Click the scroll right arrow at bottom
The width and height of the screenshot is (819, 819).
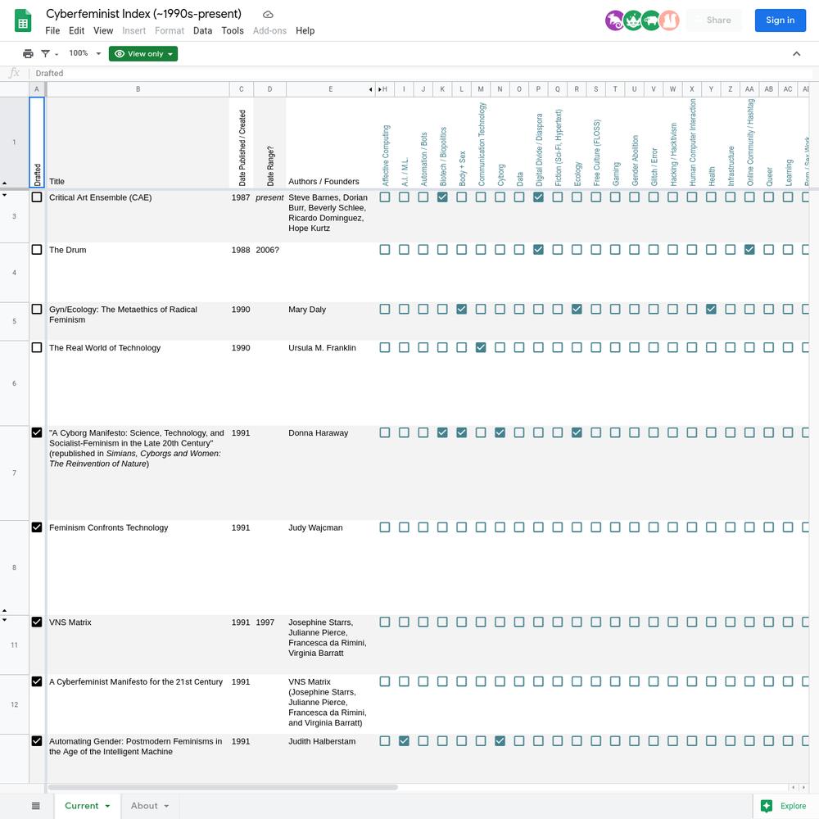pos(804,787)
